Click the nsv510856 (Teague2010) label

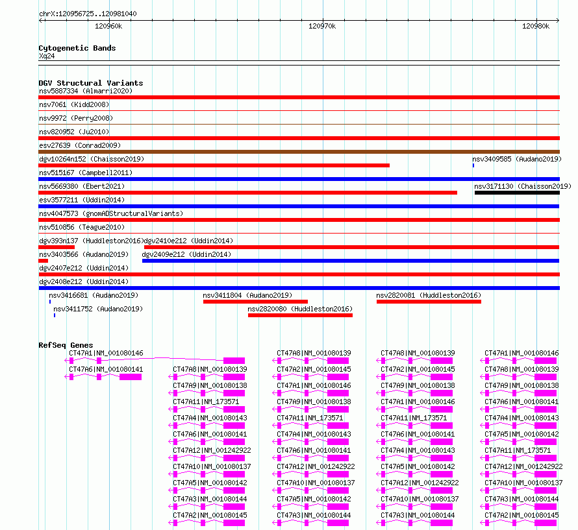point(82,227)
